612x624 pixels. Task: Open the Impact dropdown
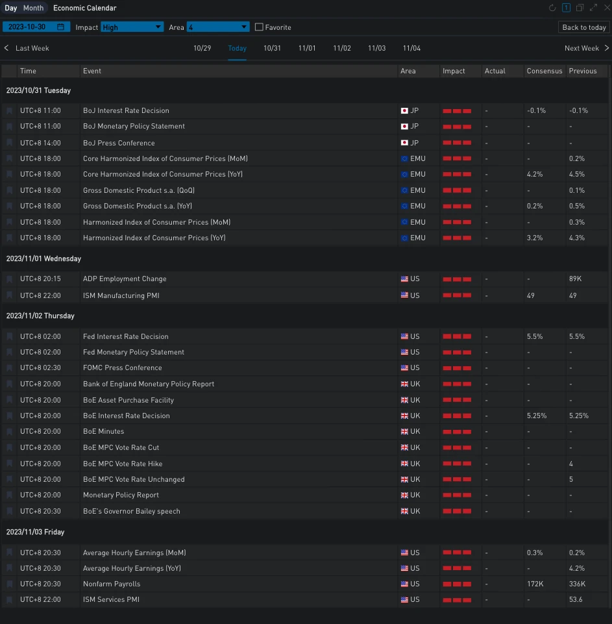[132, 27]
